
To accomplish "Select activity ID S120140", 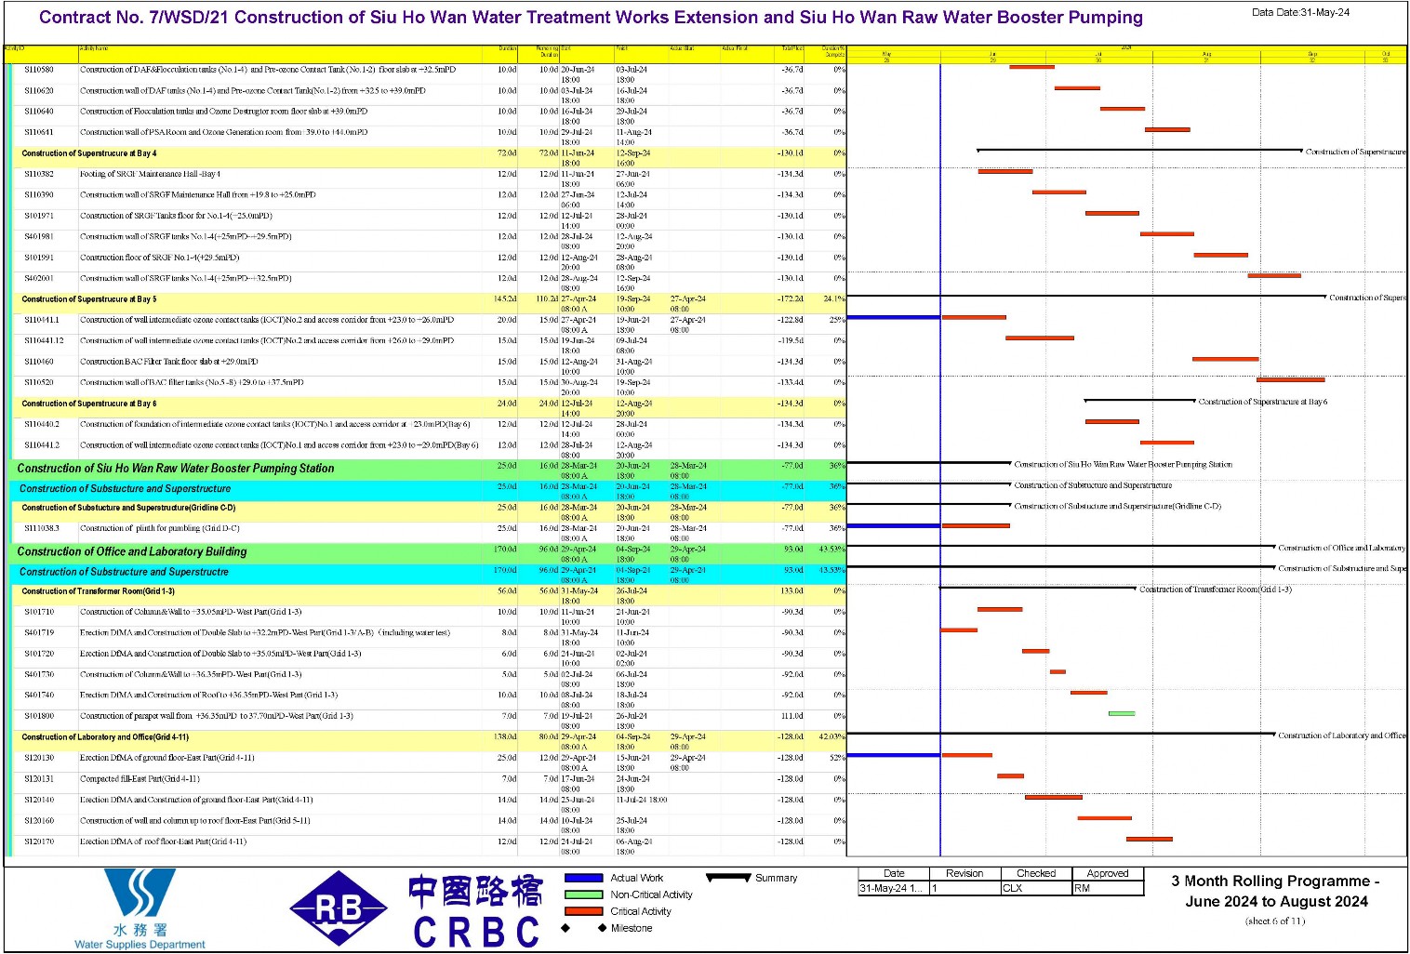I will (x=39, y=801).
